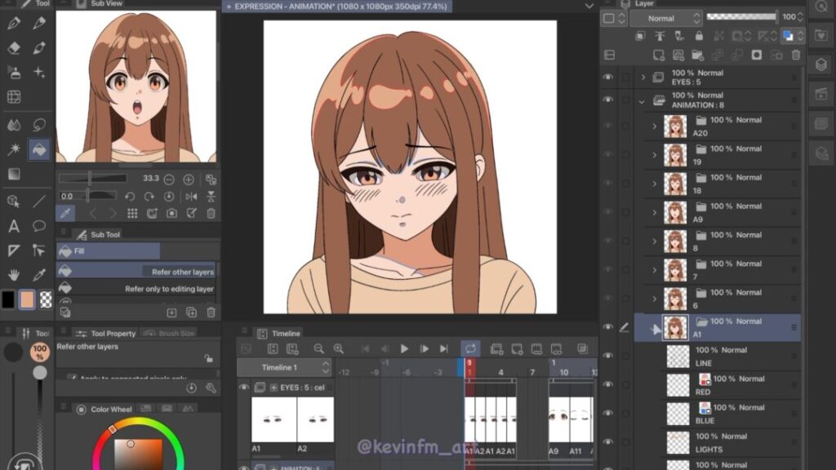Select the Eraser tool
The width and height of the screenshot is (836, 470).
[14, 48]
